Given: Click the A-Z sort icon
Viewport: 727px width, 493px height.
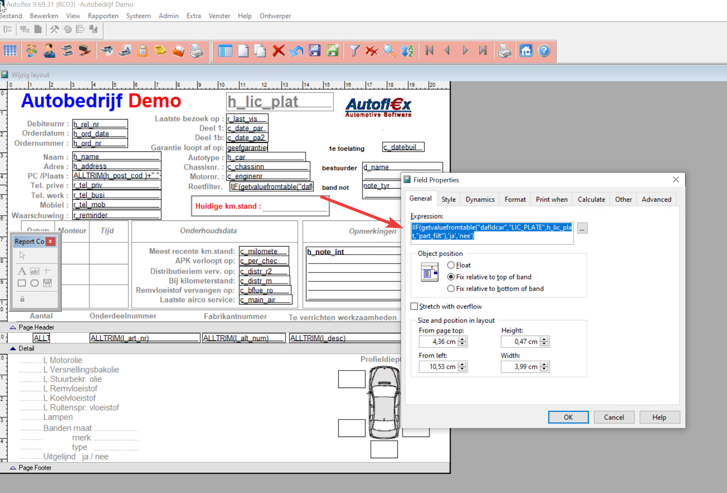Looking at the screenshot, I should pyautogui.click(x=407, y=50).
